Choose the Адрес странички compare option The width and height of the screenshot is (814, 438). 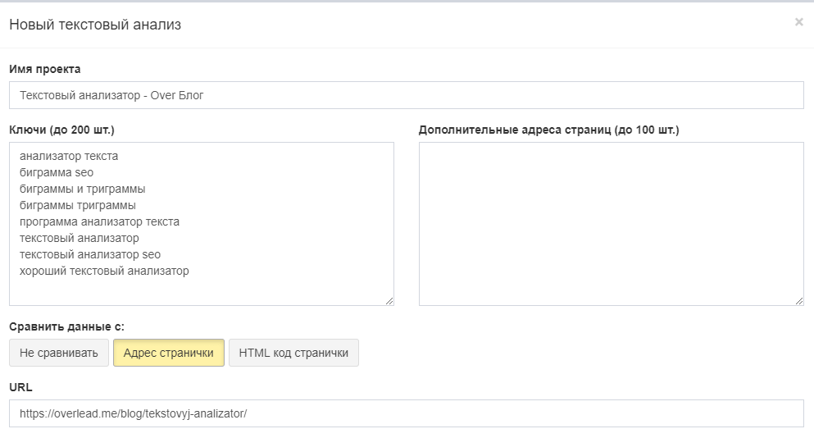pos(168,353)
